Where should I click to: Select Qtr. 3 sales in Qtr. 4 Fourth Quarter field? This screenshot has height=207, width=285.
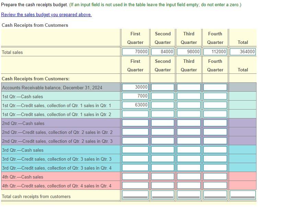click(x=215, y=168)
